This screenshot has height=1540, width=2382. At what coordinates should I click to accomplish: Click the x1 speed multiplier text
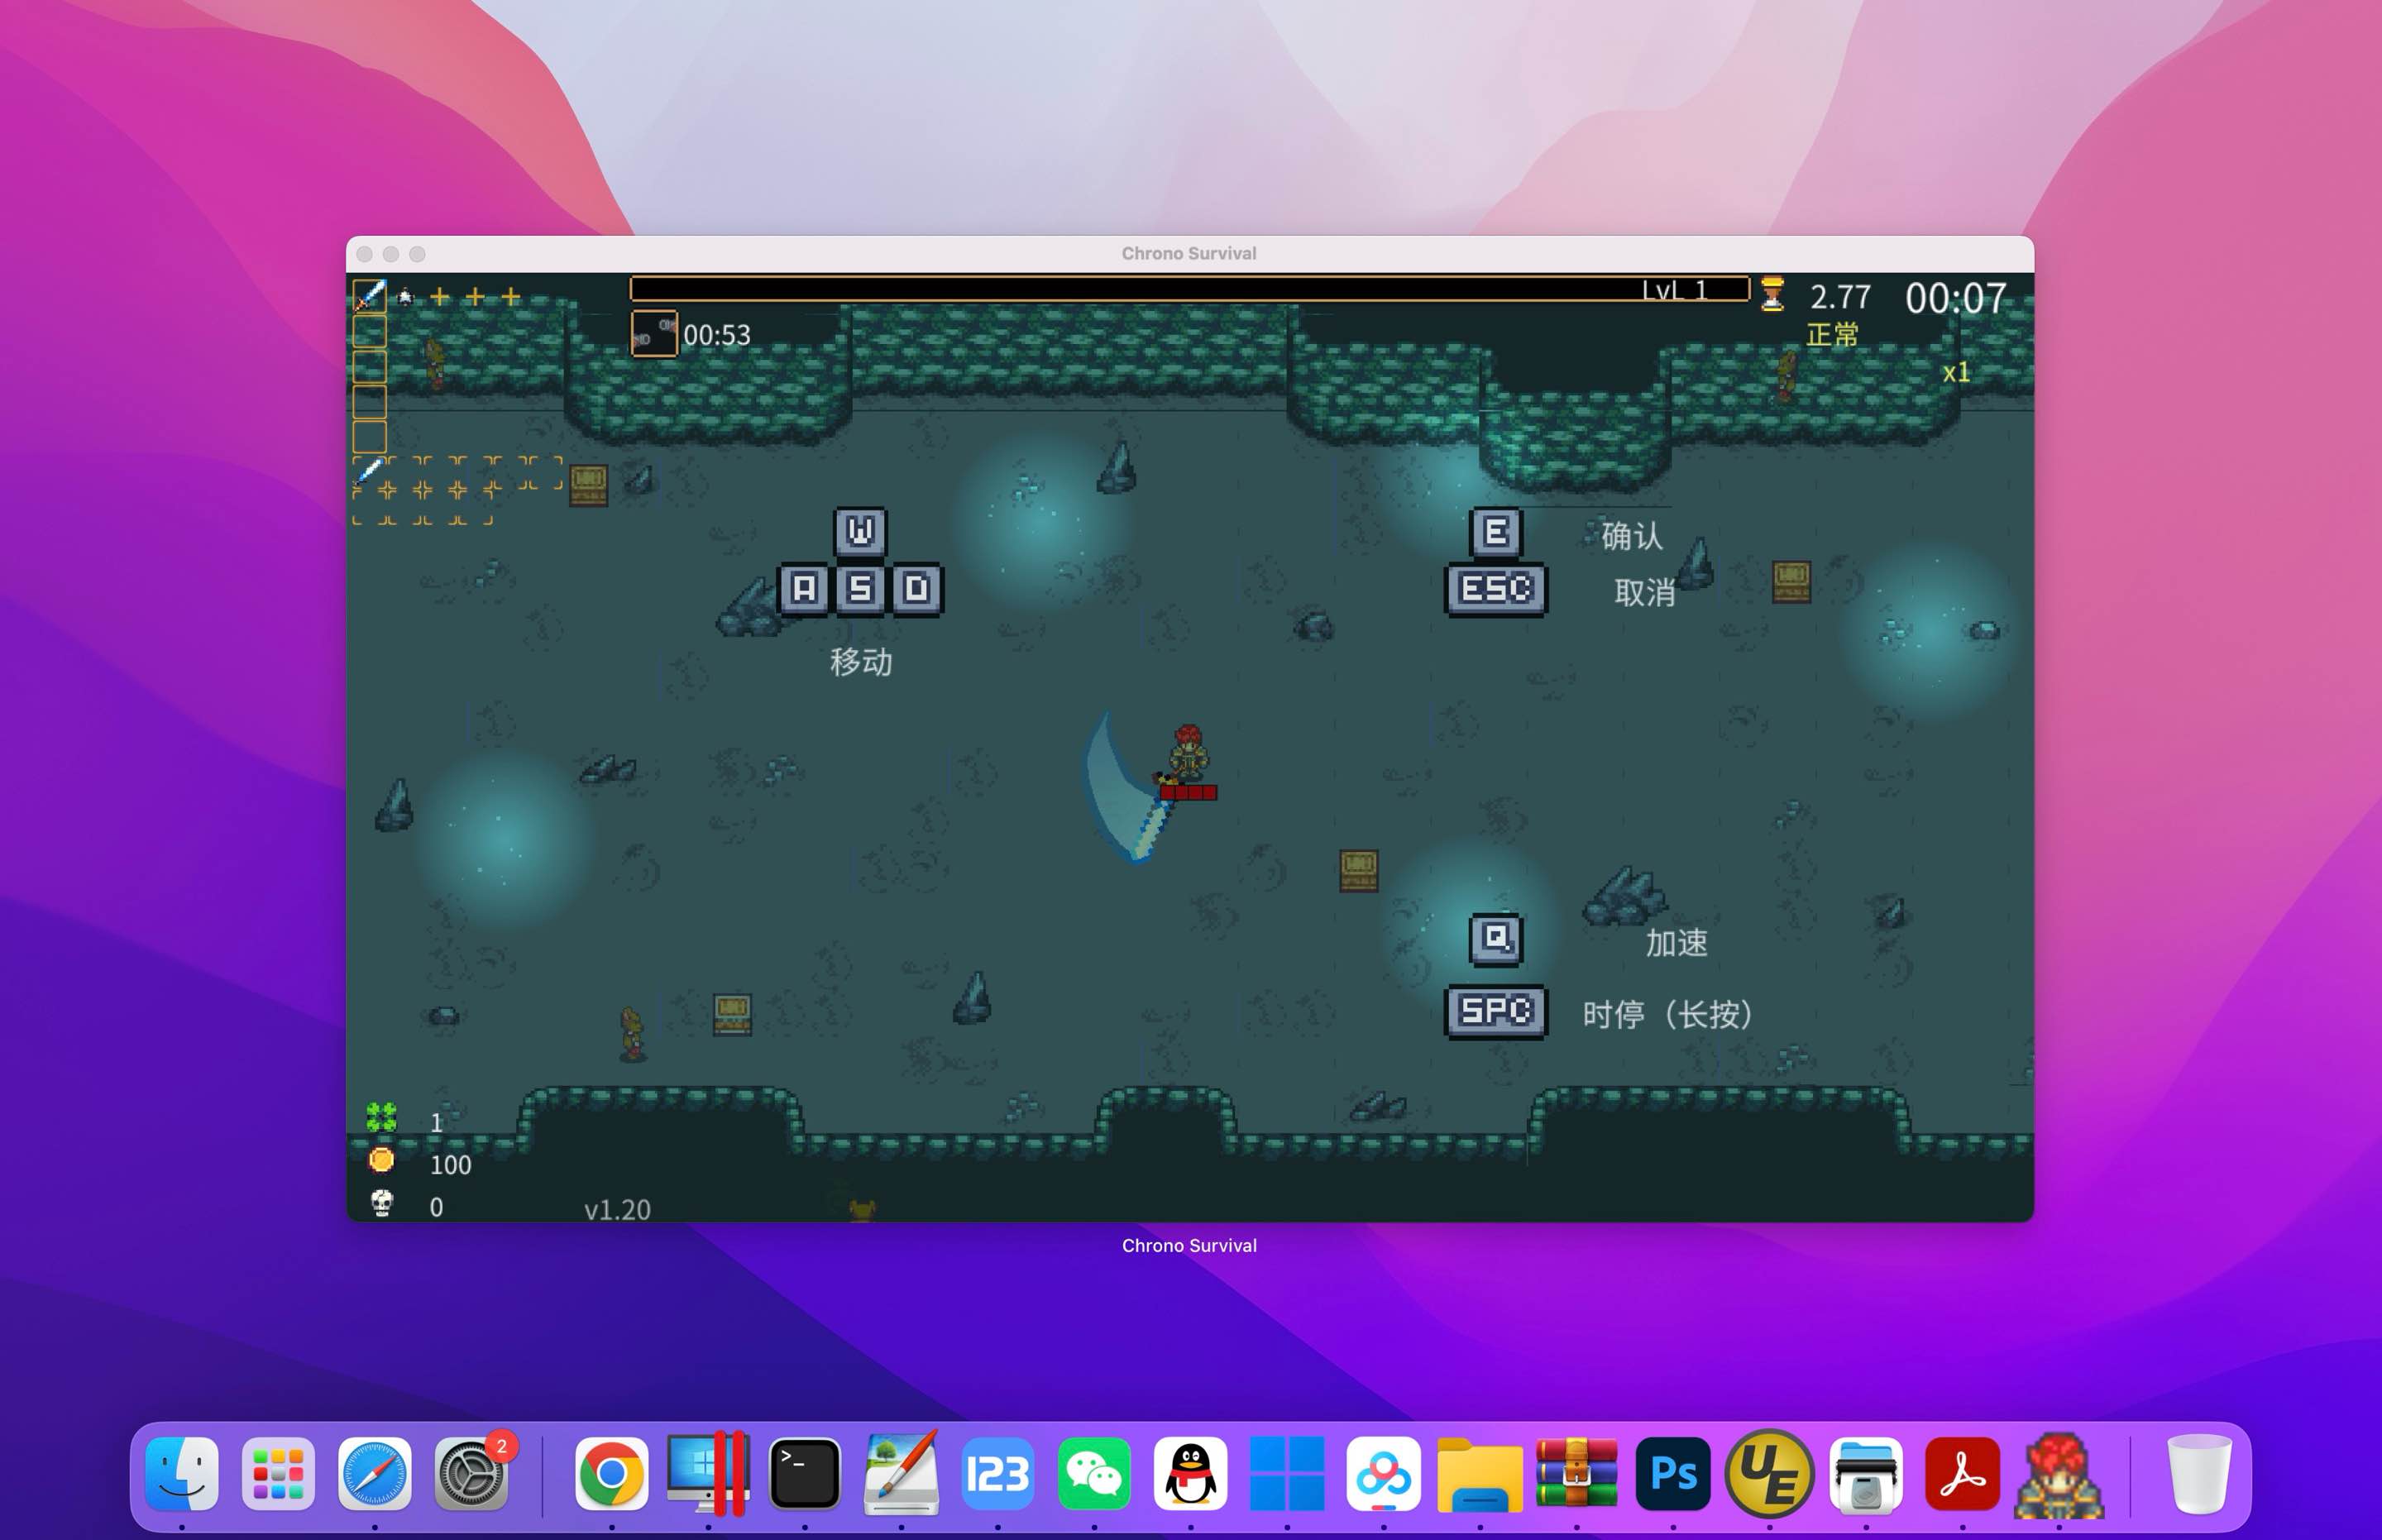[x=1956, y=372]
